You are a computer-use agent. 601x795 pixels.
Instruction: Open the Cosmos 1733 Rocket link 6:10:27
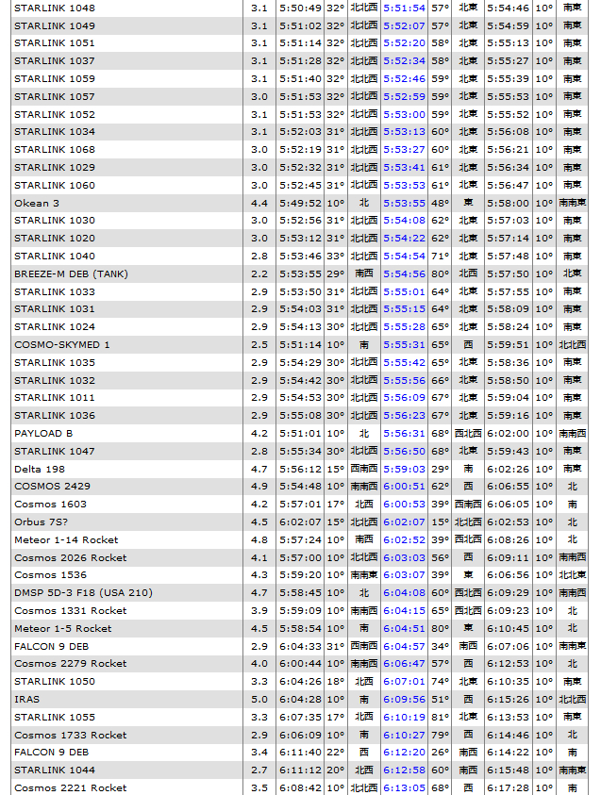(x=404, y=736)
